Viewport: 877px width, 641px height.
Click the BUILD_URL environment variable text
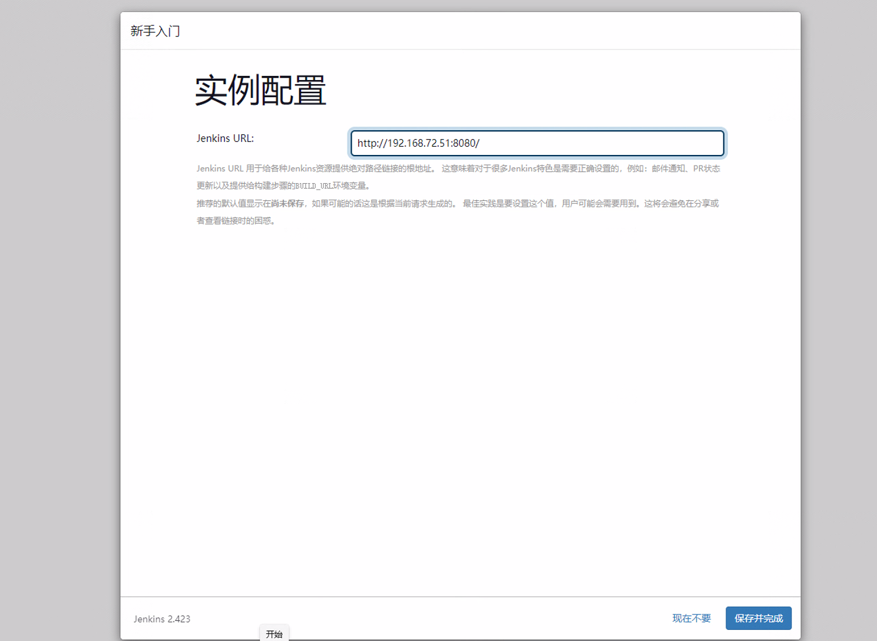(x=314, y=186)
